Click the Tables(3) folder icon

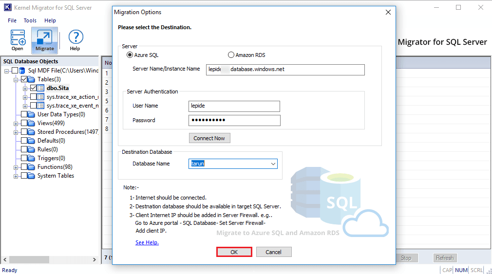click(31, 79)
